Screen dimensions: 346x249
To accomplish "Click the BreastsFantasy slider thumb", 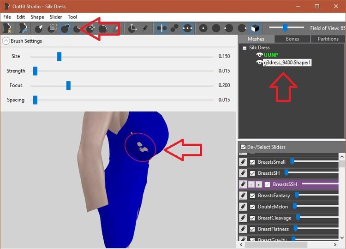I will (297, 195).
